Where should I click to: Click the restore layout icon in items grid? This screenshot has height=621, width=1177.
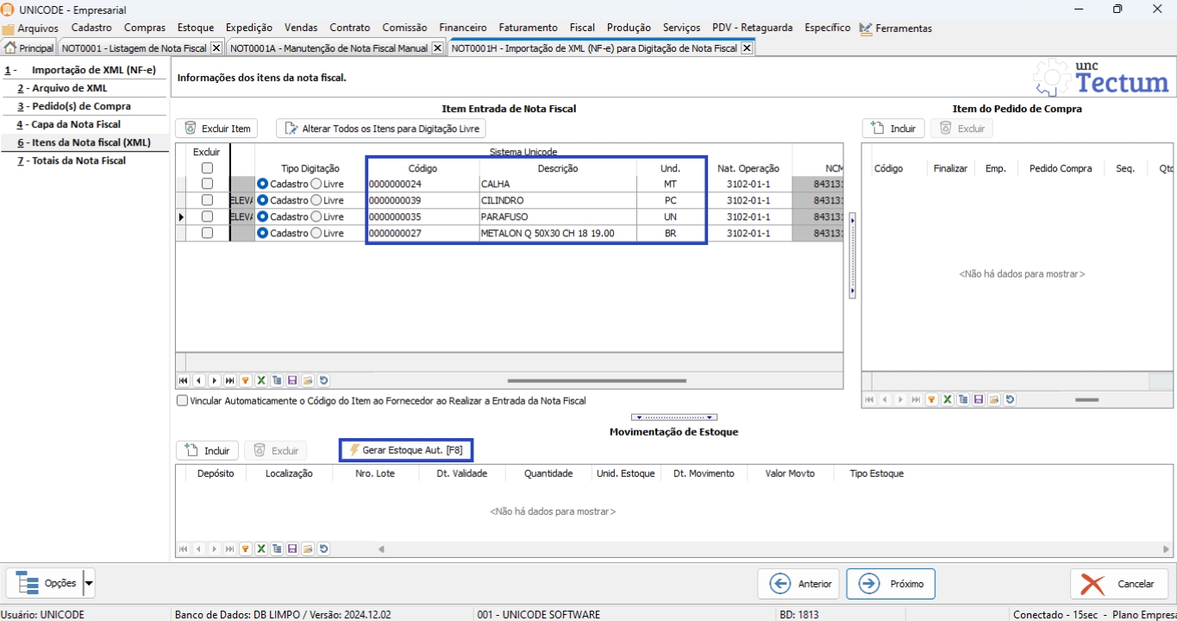(323, 380)
